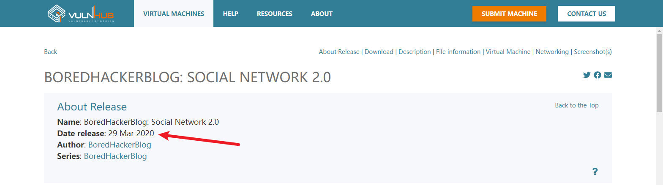Jump to Download section link
663x185 pixels.
tap(379, 52)
